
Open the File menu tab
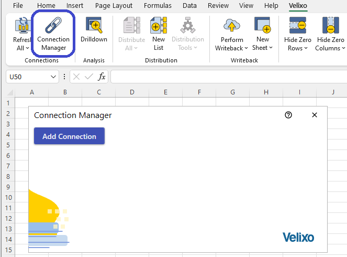(18, 6)
